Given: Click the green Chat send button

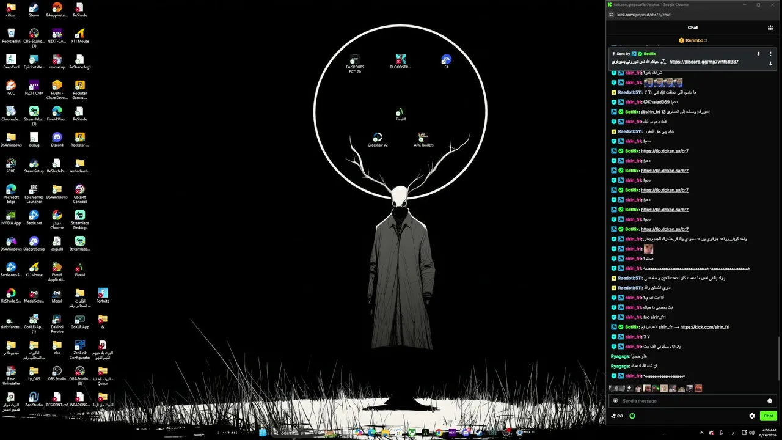Looking at the screenshot, I should coord(768,416).
